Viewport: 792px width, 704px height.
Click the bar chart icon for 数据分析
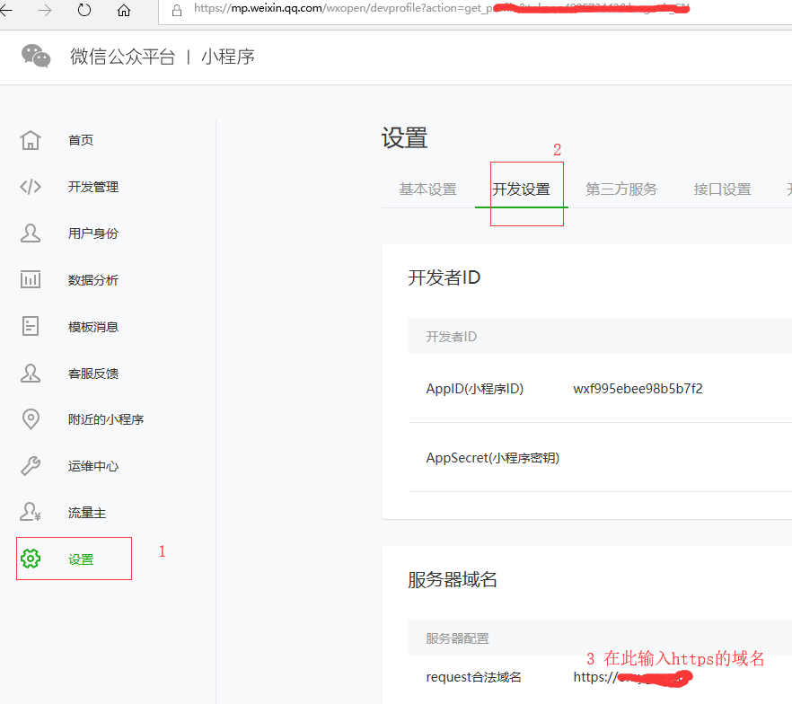coord(31,279)
